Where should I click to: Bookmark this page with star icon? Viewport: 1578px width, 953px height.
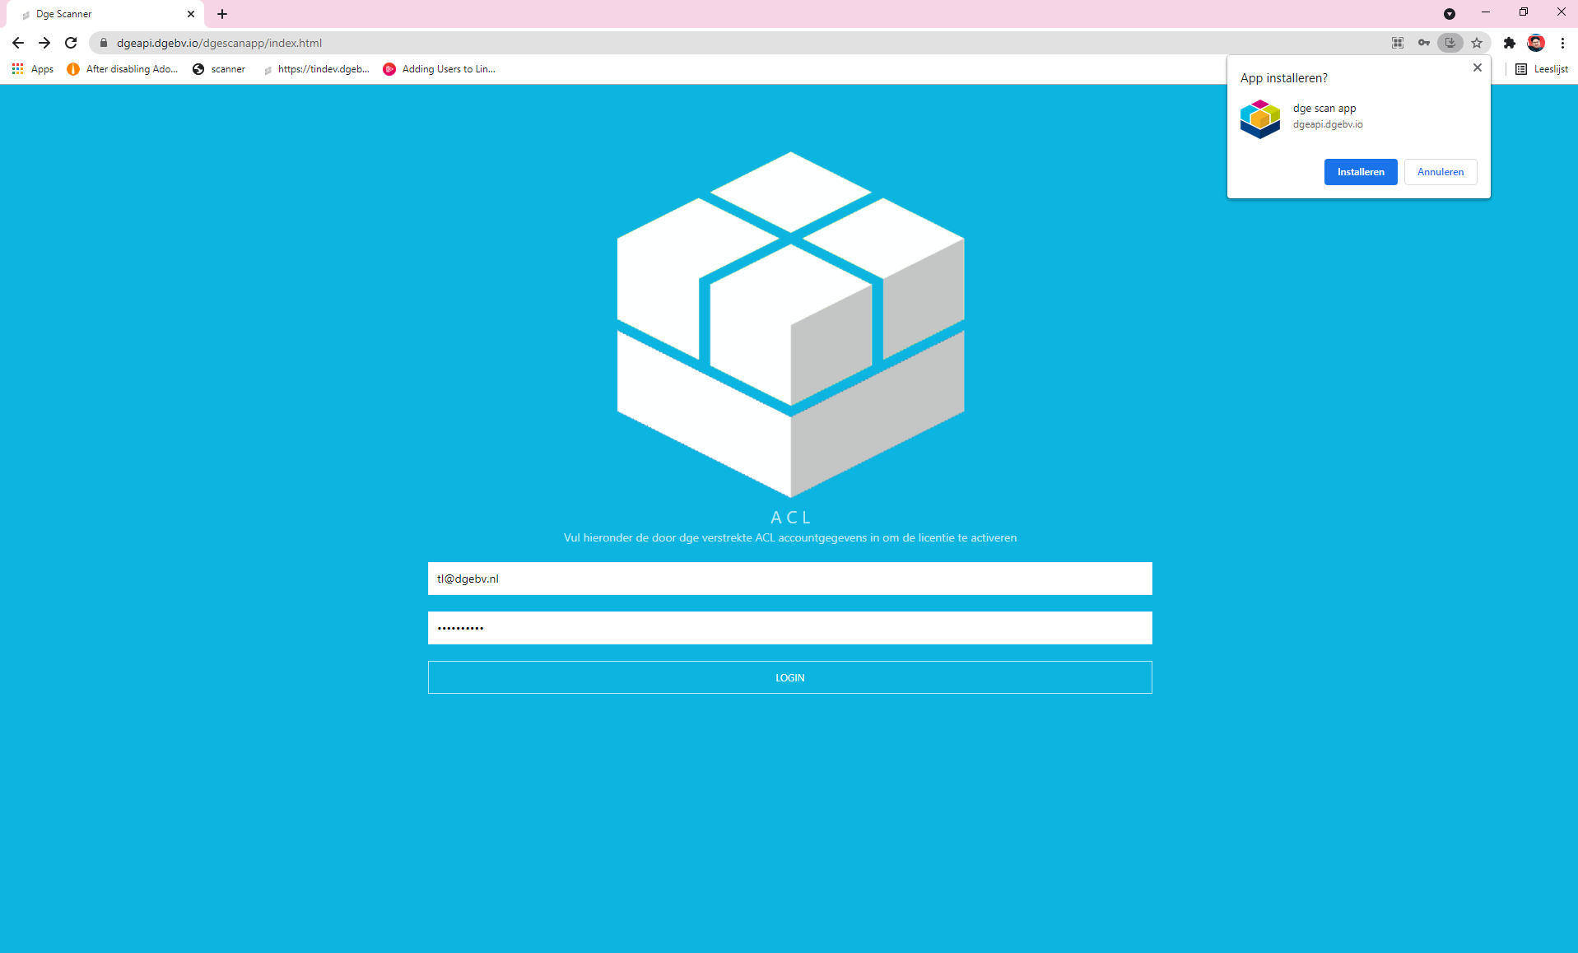click(x=1477, y=43)
